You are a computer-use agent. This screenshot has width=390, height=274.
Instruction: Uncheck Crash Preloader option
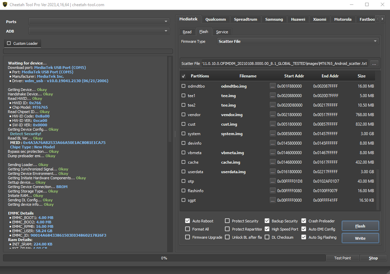pos(304,221)
